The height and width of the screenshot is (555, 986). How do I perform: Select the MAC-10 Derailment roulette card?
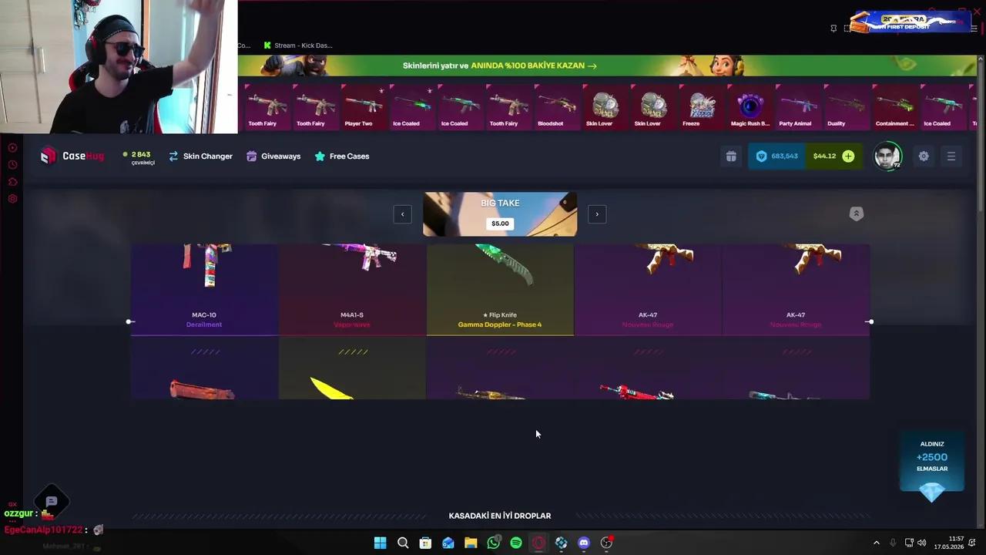(204, 290)
